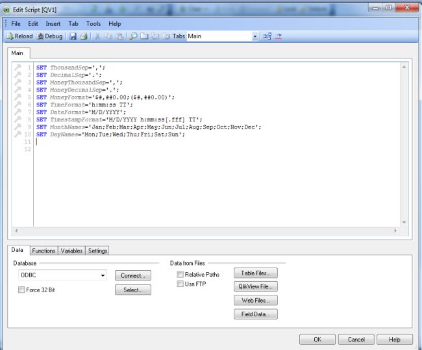Click the wrench icon on line 1
Viewport: 422px width, 350px height.
pos(18,67)
